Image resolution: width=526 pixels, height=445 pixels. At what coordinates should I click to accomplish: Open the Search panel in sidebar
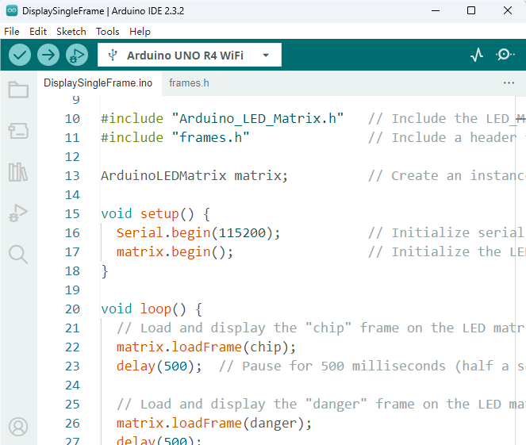tap(18, 254)
